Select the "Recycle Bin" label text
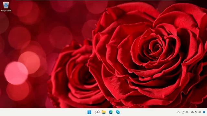 [6, 11]
